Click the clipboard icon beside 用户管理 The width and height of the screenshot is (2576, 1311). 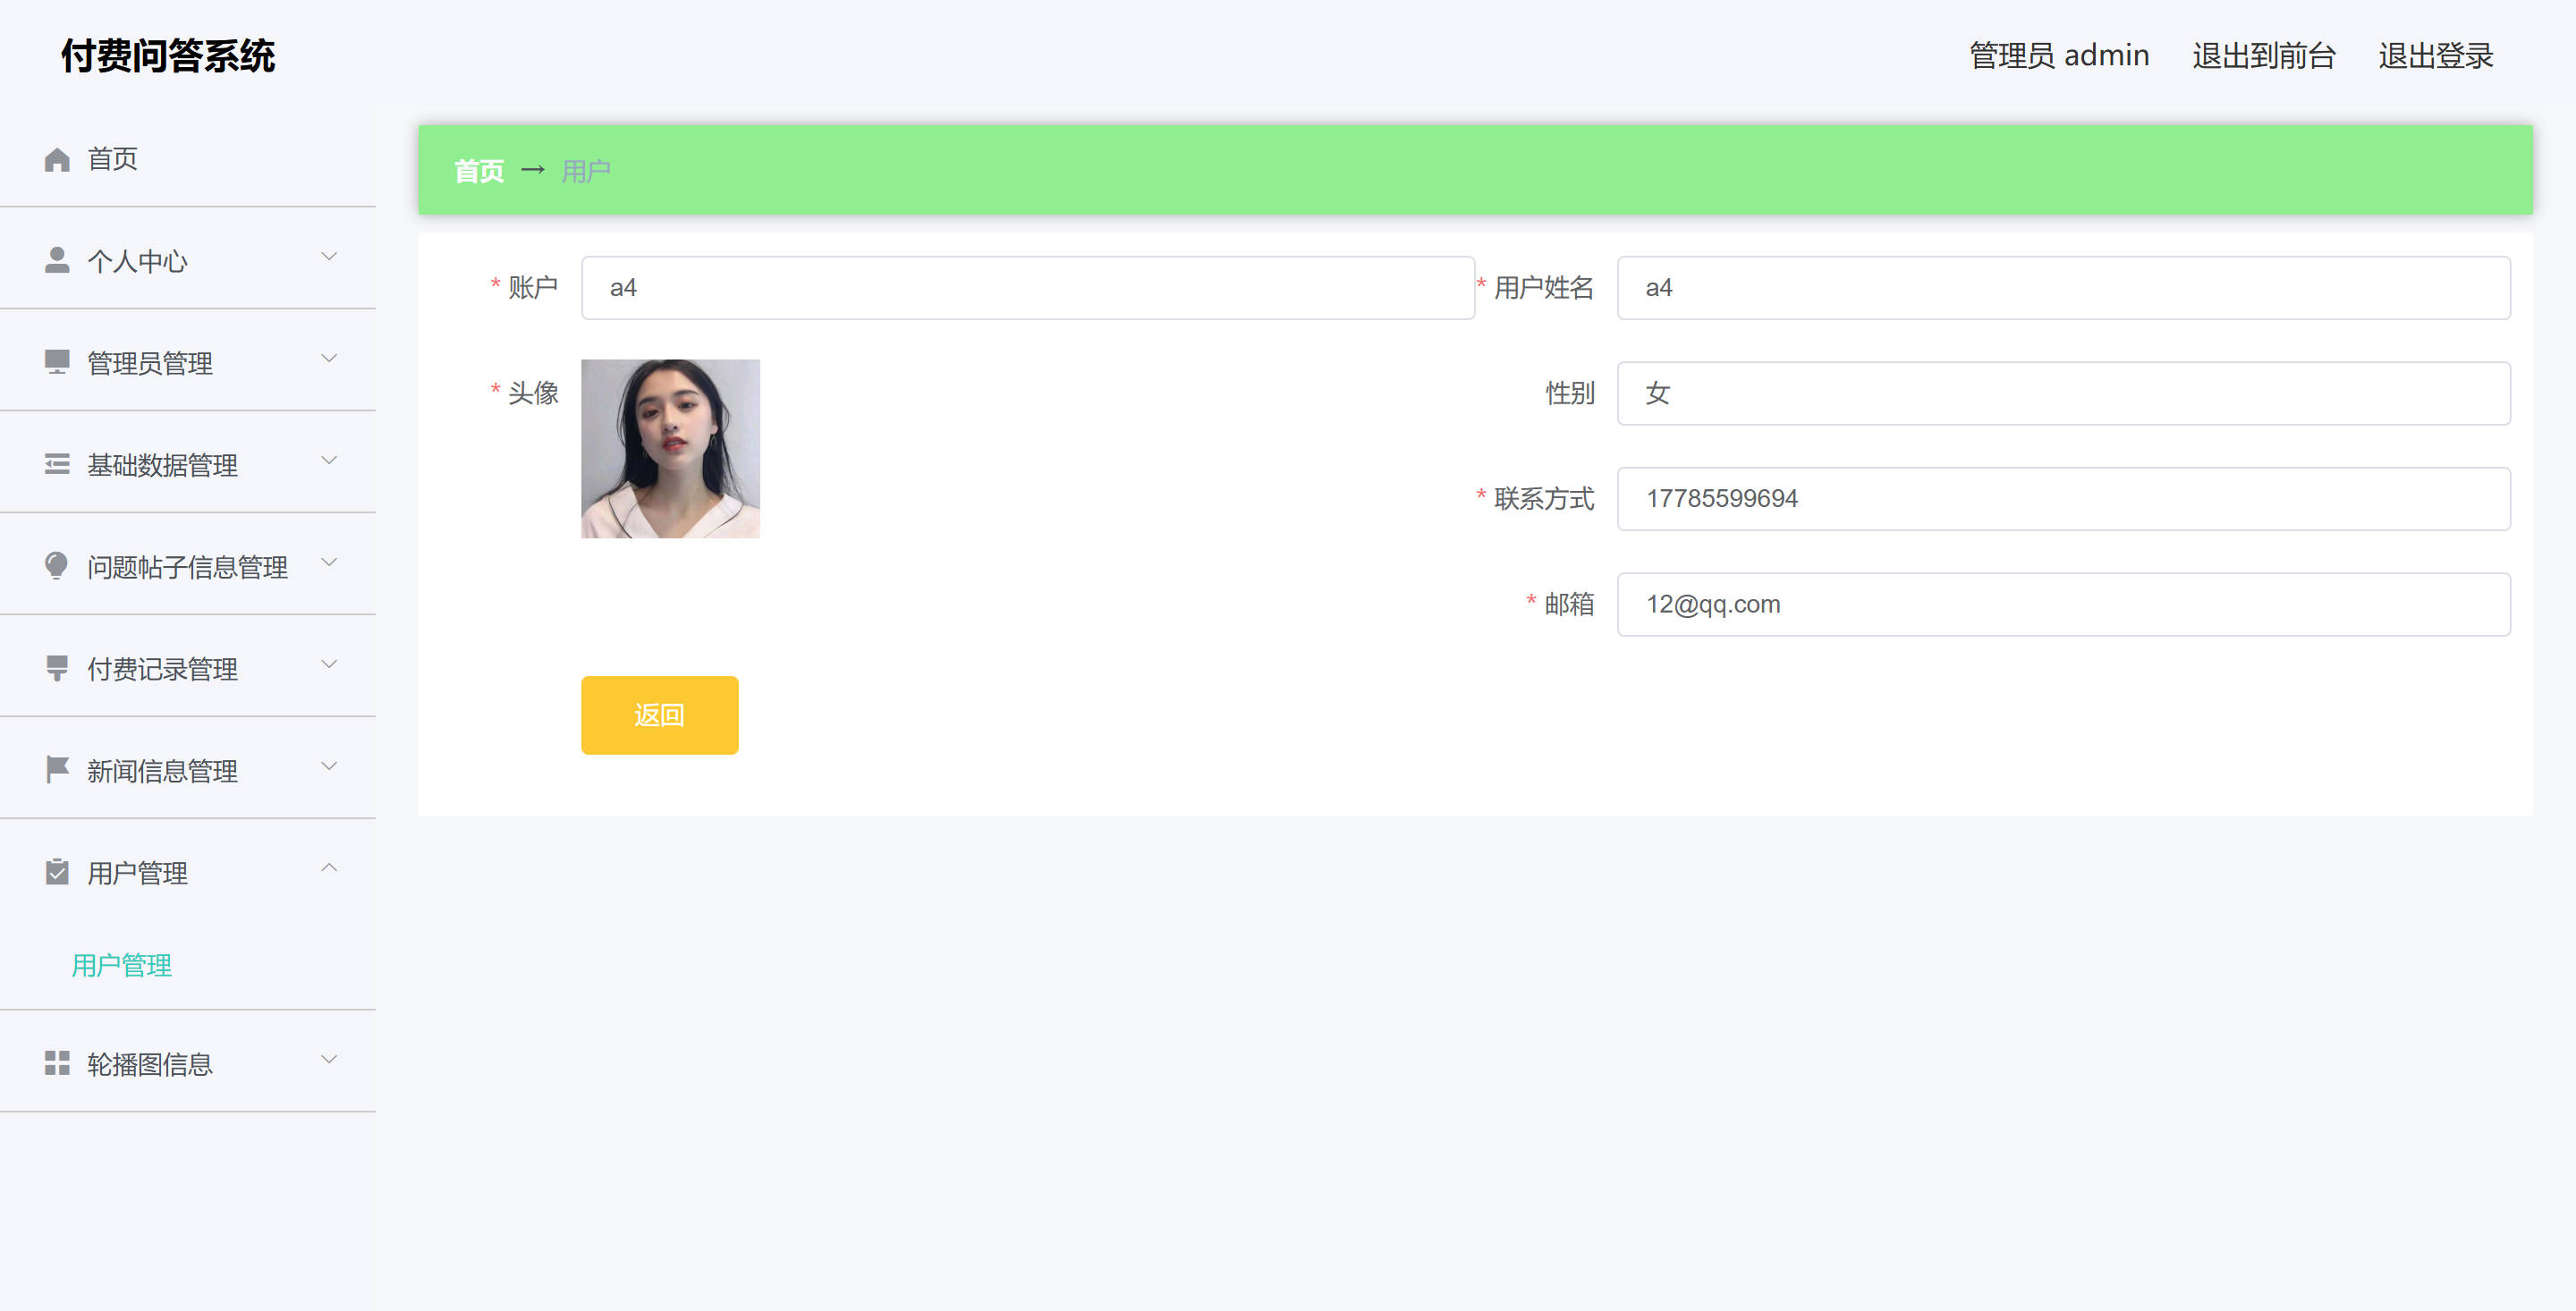pyautogui.click(x=57, y=872)
